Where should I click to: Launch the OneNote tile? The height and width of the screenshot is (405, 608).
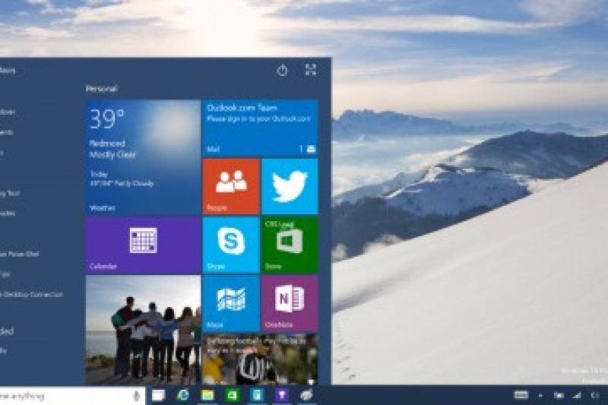290,303
